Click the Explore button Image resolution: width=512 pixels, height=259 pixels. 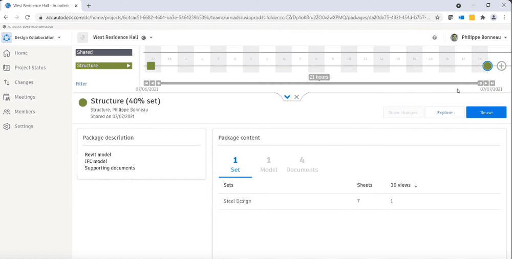(444, 113)
